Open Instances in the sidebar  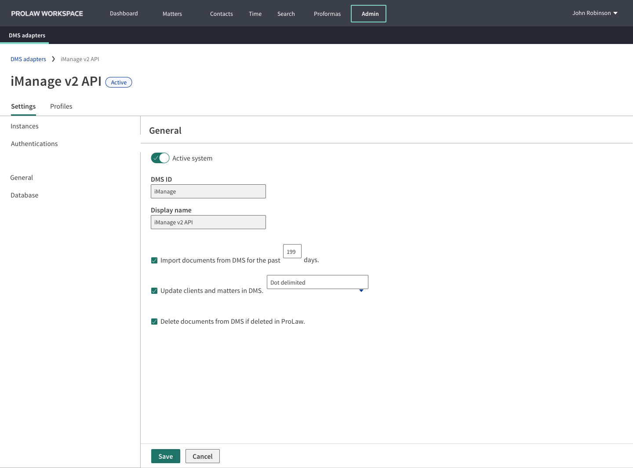25,126
